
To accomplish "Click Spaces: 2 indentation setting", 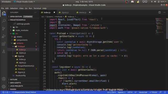I will click(x=122, y=92).
